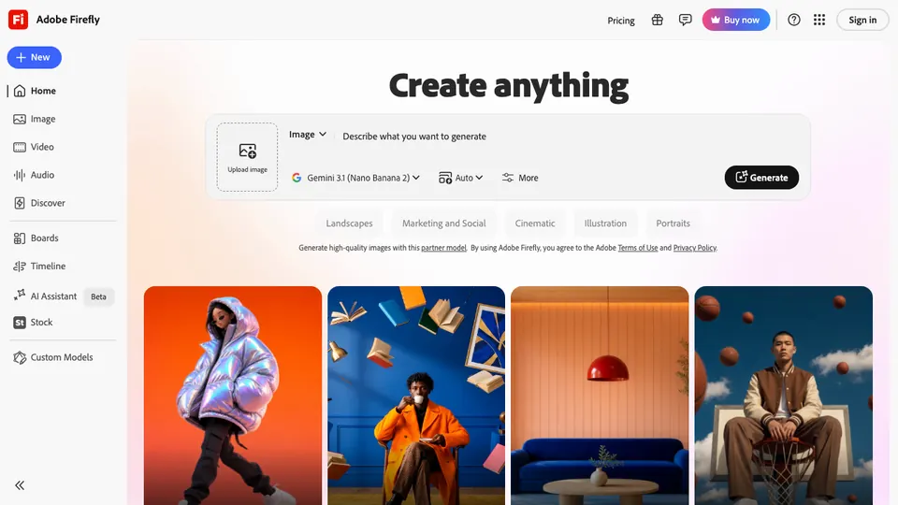Open the gift rewards icon

point(657,20)
